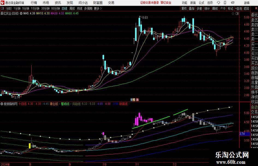The image size is (258, 166).
Task: Click the 通达信 app logo icon
Action: tap(2, 3)
